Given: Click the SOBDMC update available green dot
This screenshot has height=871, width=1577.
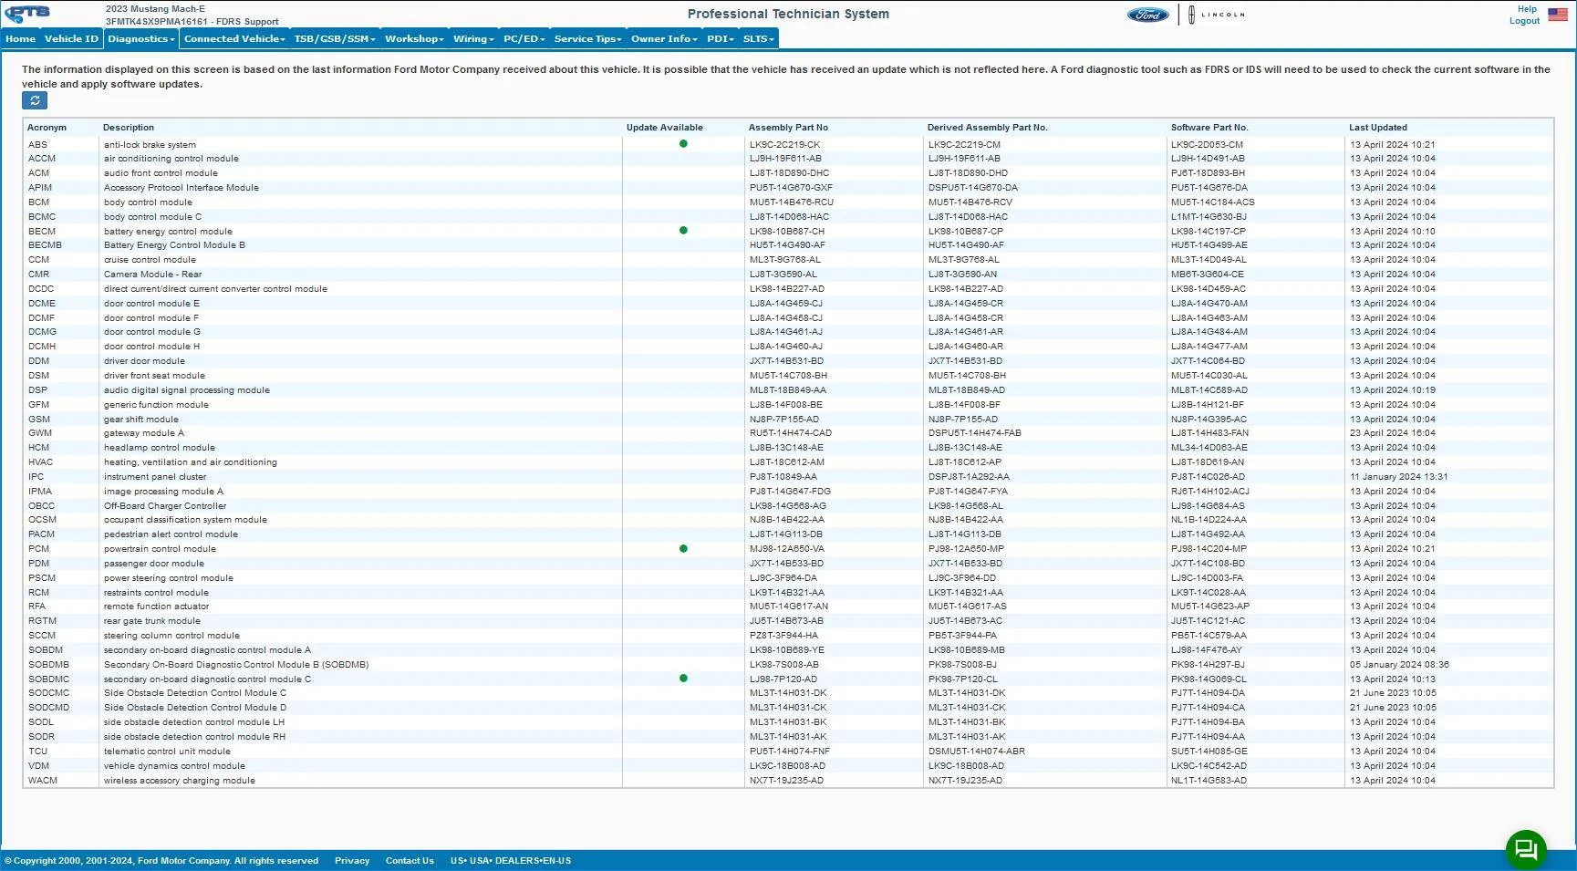Looking at the screenshot, I should pos(683,679).
